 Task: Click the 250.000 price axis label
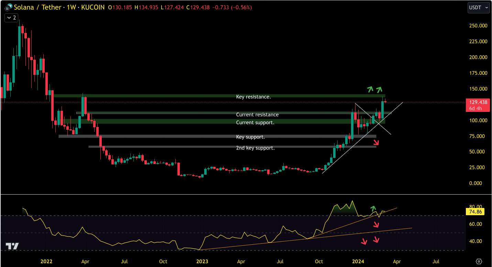pyautogui.click(x=478, y=26)
